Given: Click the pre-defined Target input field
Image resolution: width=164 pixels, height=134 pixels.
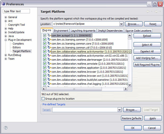Looking at the screenshot, I should 85,110.
